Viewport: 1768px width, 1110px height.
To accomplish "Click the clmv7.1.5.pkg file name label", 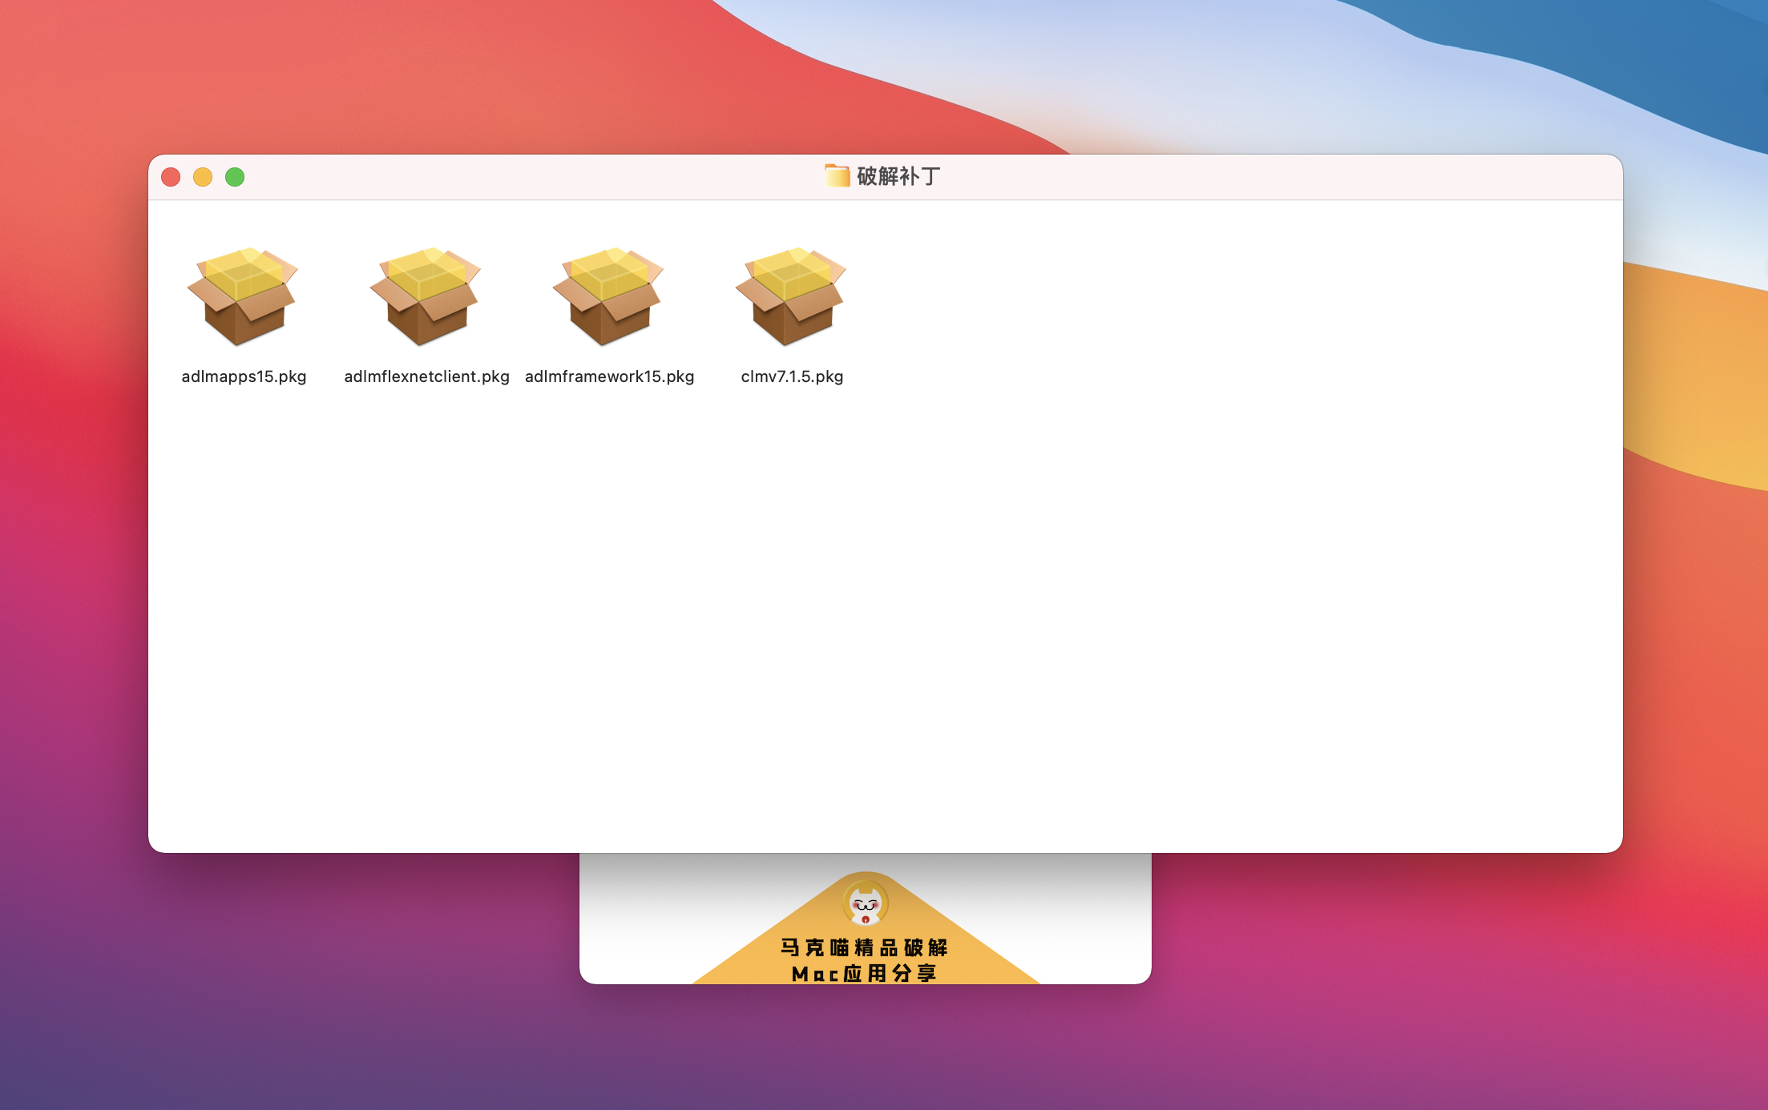I will point(792,376).
